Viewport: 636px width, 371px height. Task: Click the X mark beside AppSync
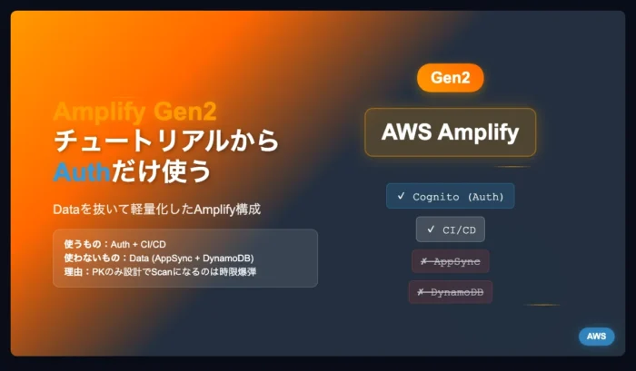[424, 261]
